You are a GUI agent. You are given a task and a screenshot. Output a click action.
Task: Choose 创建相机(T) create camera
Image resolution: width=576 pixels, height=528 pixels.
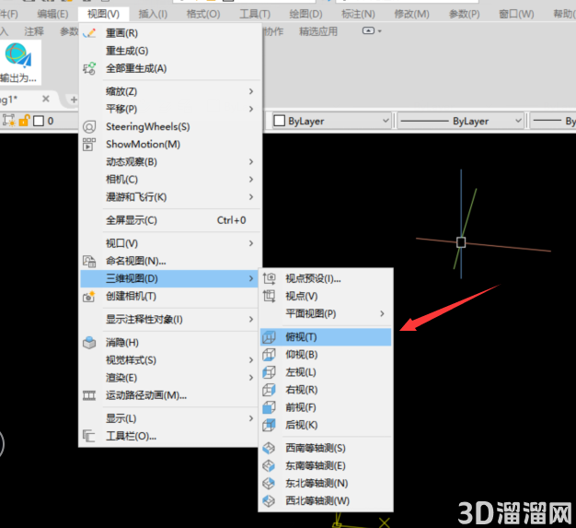[169, 296]
